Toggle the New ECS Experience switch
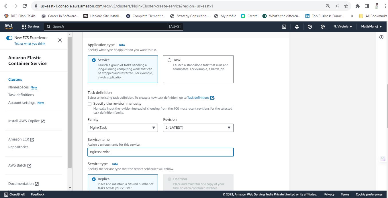This screenshot has height=198, width=388. coord(9,38)
